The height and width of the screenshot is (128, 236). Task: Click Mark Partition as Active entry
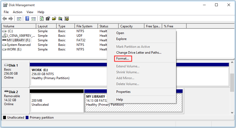point(141,47)
